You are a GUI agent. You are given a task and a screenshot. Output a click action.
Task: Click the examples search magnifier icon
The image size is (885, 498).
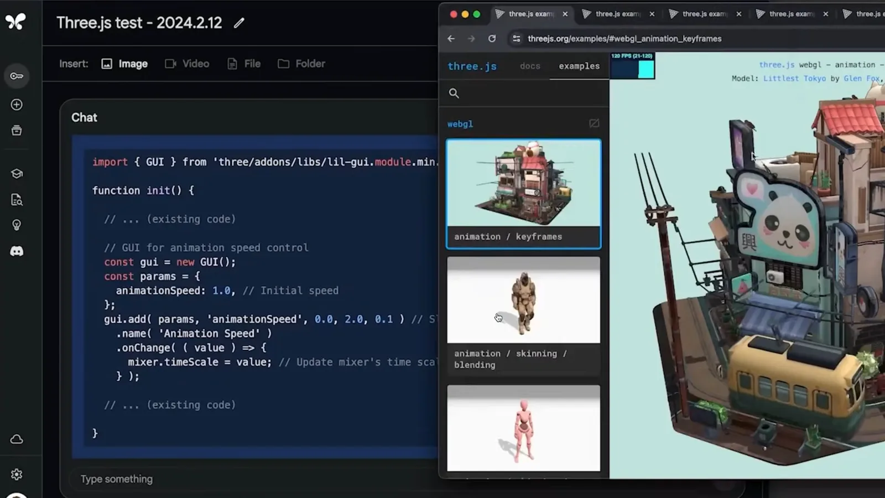pos(454,94)
